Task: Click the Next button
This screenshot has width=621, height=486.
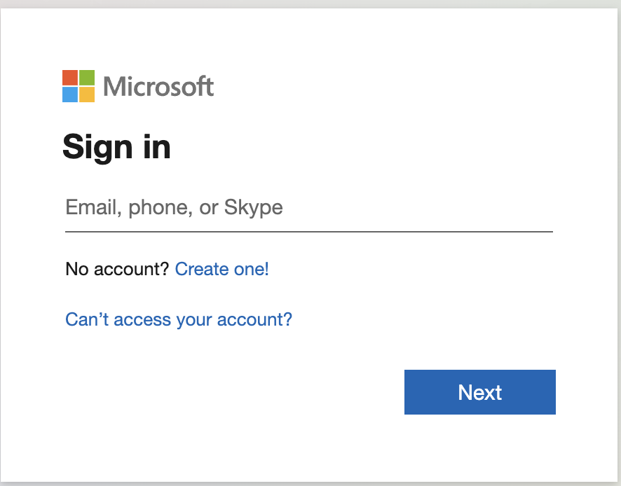Action: (479, 392)
